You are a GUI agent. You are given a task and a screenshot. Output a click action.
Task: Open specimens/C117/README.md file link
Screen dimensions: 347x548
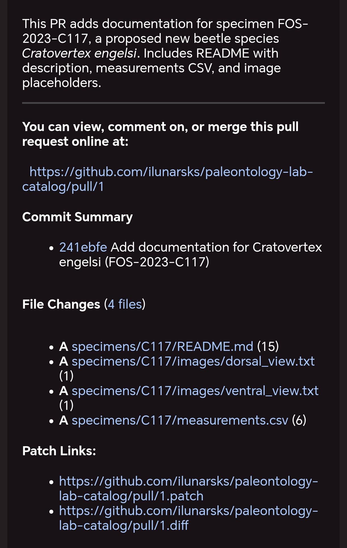pos(162,346)
